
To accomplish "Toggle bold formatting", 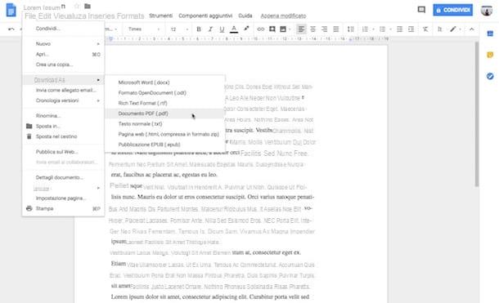I will coord(199,29).
